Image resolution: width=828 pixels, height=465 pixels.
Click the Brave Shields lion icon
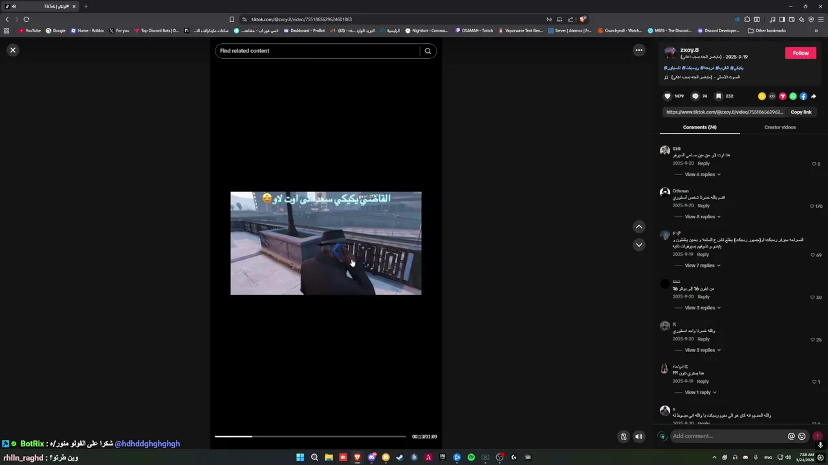click(583, 19)
